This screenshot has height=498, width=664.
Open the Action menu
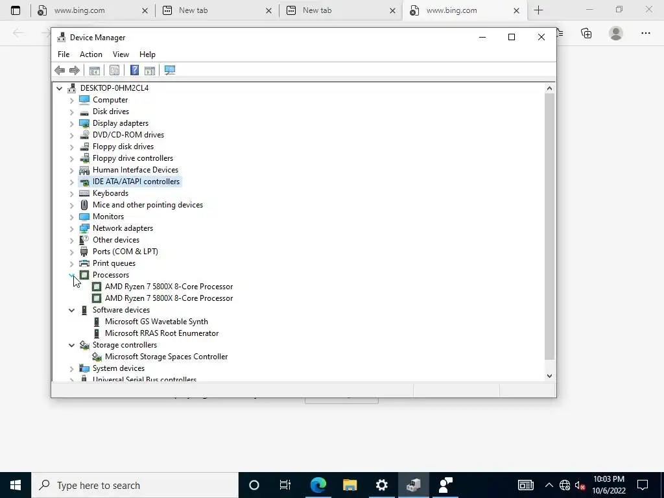(91, 54)
